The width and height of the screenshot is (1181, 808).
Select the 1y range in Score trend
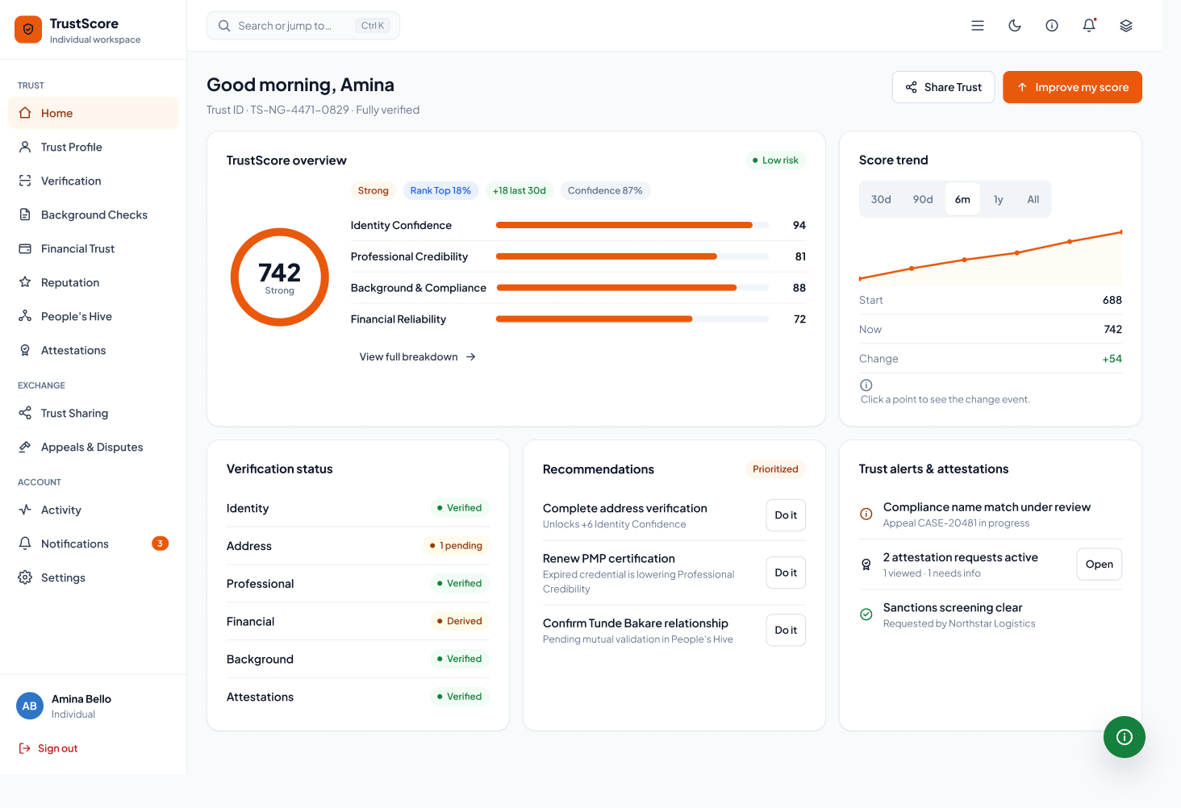coord(999,199)
